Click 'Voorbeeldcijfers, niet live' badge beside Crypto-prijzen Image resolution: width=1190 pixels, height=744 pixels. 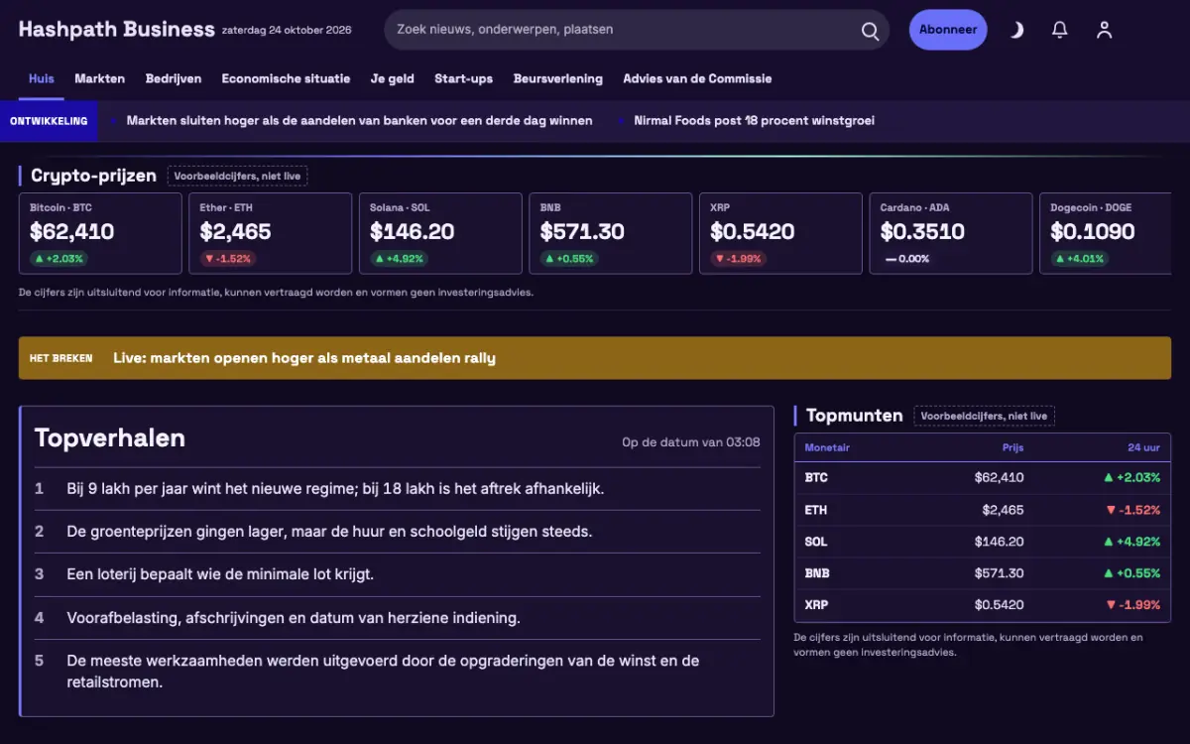(x=237, y=177)
